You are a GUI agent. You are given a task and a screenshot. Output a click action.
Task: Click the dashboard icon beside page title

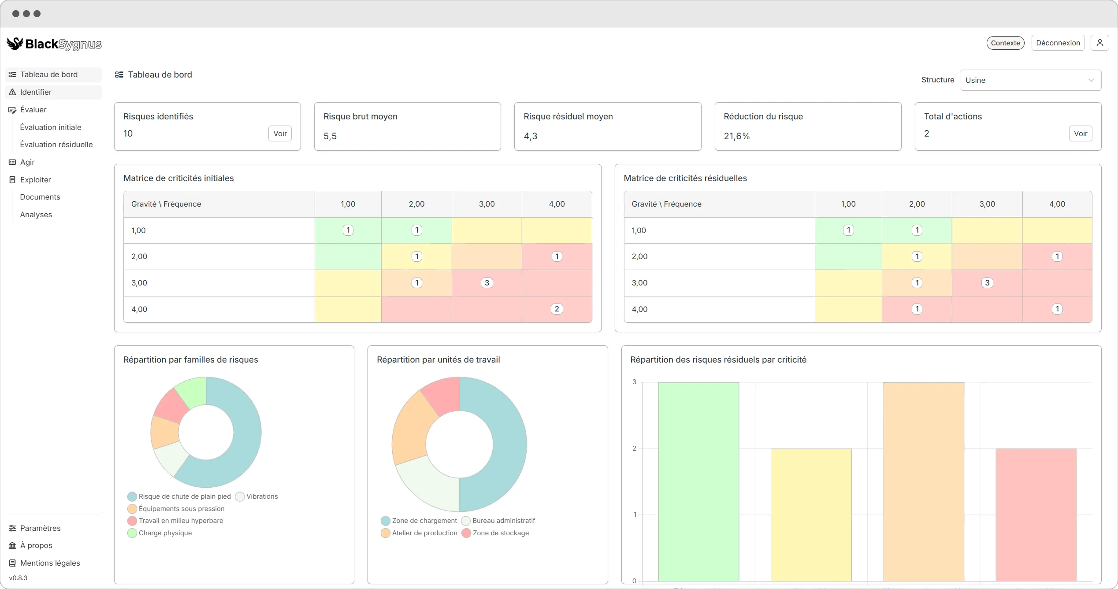pos(119,74)
